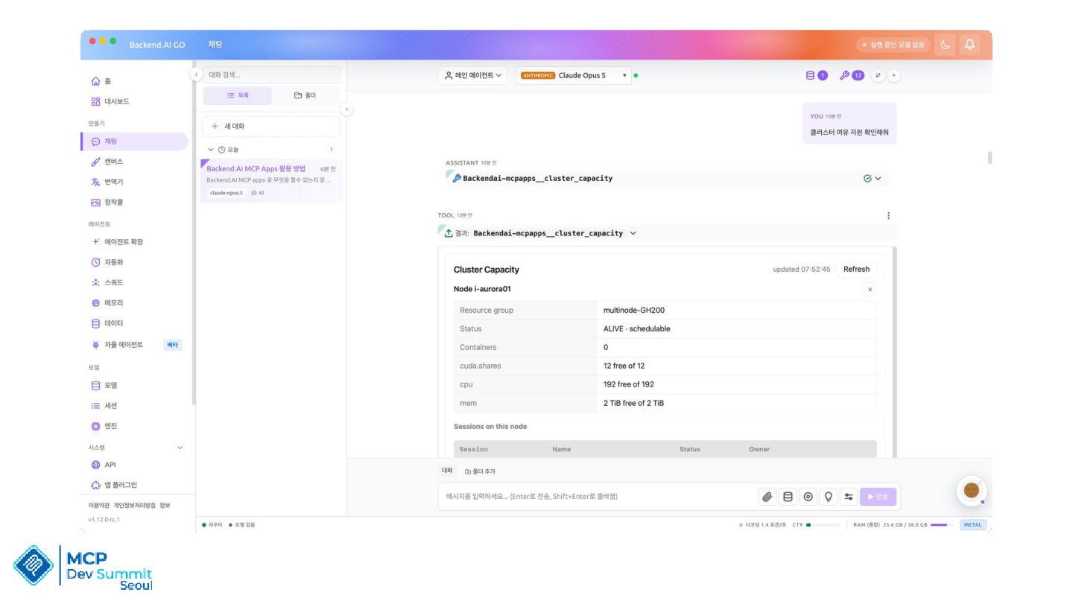Open the 자동화 automation page
The height and width of the screenshot is (604, 1073).
134,262
